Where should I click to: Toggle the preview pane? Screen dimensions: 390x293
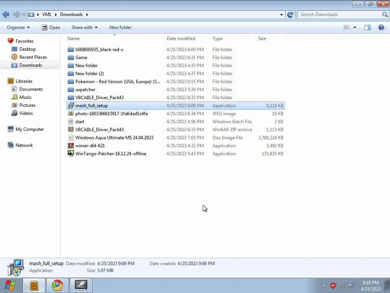pyautogui.click(x=368, y=27)
